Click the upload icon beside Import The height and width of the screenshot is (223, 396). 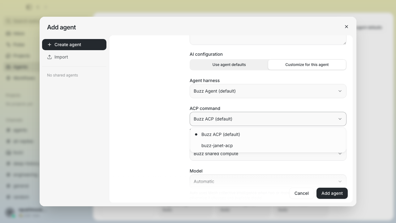tap(49, 57)
